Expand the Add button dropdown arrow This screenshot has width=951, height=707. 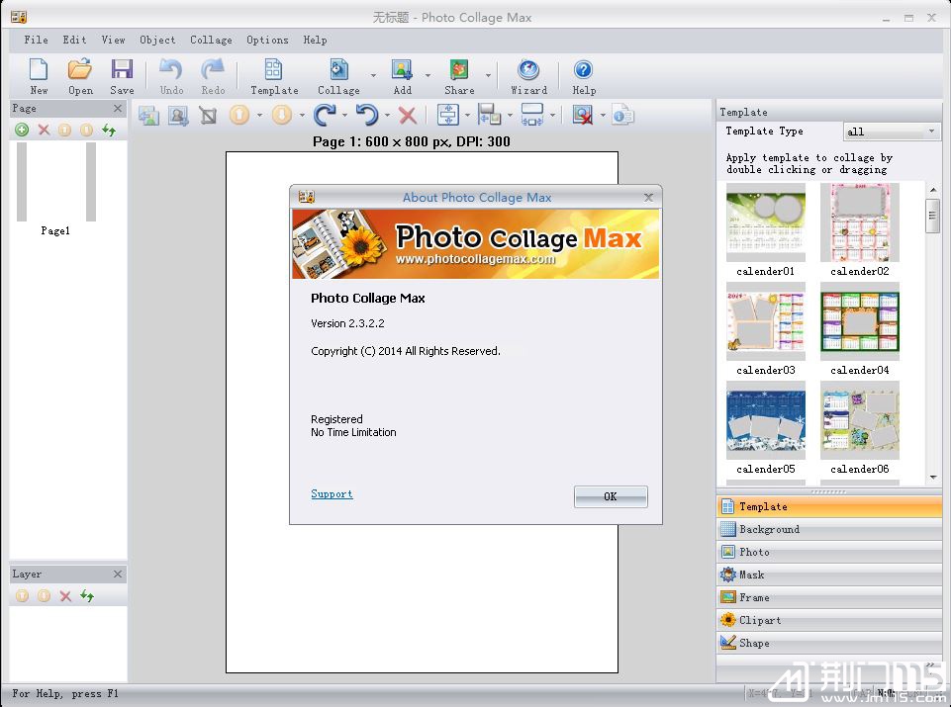428,75
